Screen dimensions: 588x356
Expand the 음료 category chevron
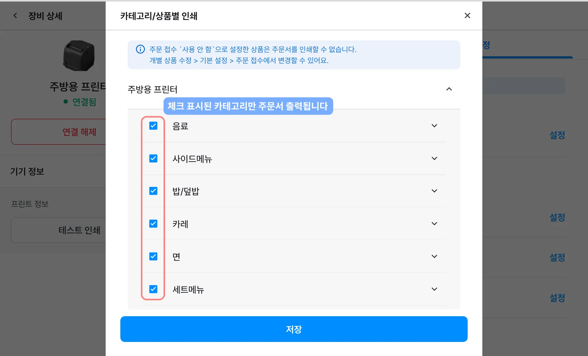click(434, 126)
